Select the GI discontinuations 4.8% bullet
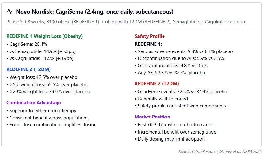Screen dimensions: 266x157 [171, 65]
